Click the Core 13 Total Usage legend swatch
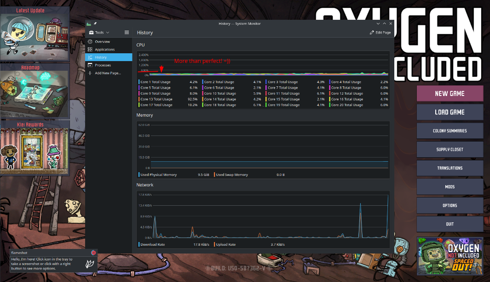The image size is (490, 282). [139, 99]
